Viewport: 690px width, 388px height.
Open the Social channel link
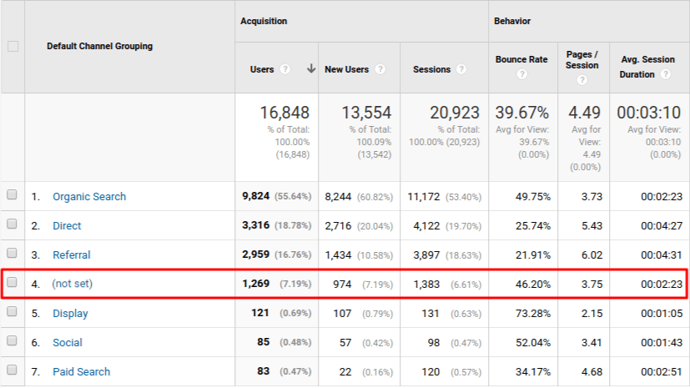click(67, 343)
